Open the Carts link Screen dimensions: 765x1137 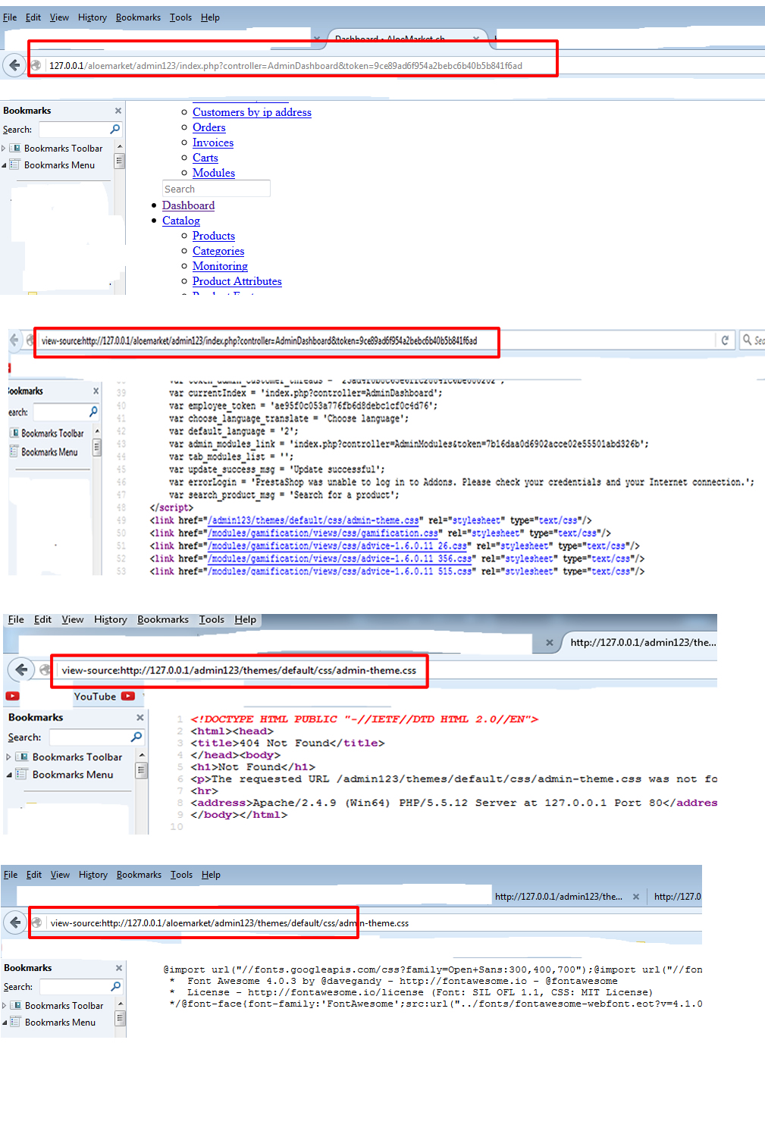tap(205, 158)
